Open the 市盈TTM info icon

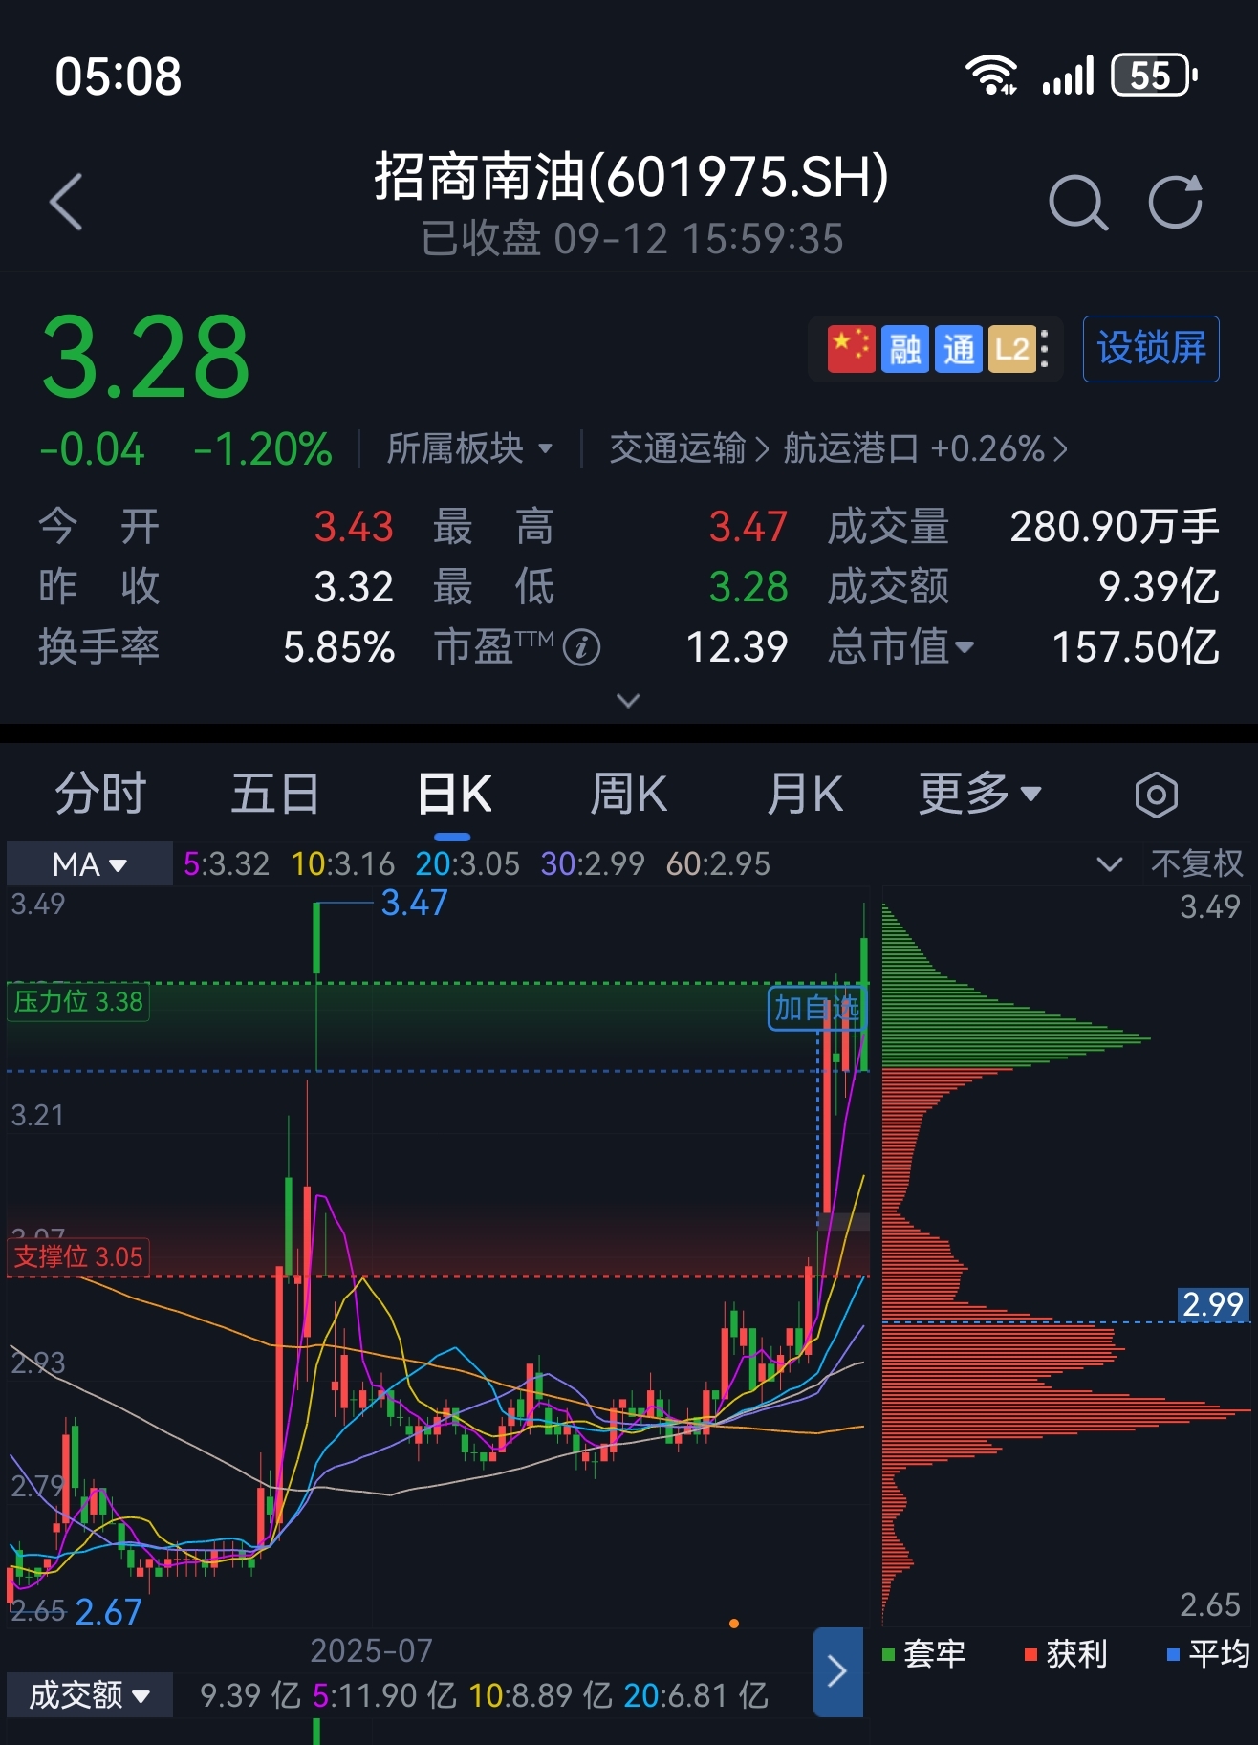tap(581, 647)
